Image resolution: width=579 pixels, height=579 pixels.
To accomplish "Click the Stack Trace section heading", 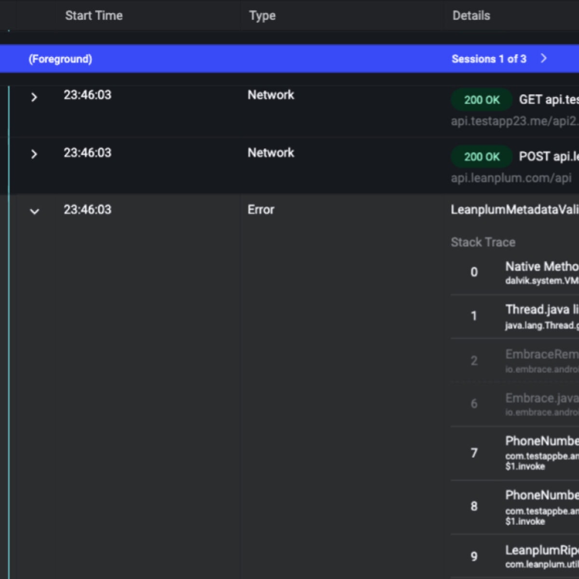I will pyautogui.click(x=483, y=242).
